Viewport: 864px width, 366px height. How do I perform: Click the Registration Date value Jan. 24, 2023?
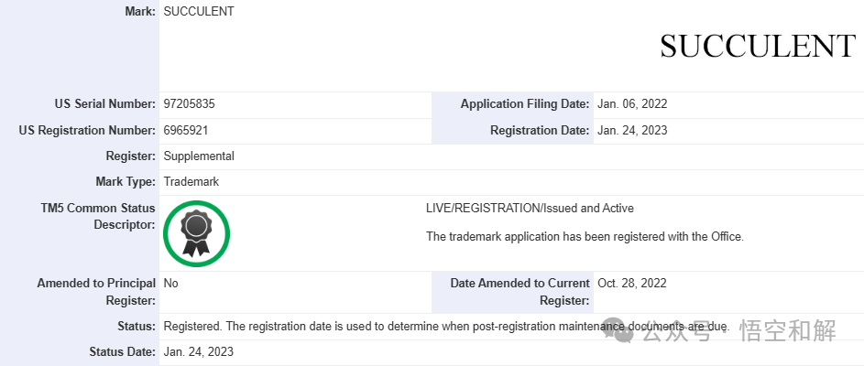(632, 130)
